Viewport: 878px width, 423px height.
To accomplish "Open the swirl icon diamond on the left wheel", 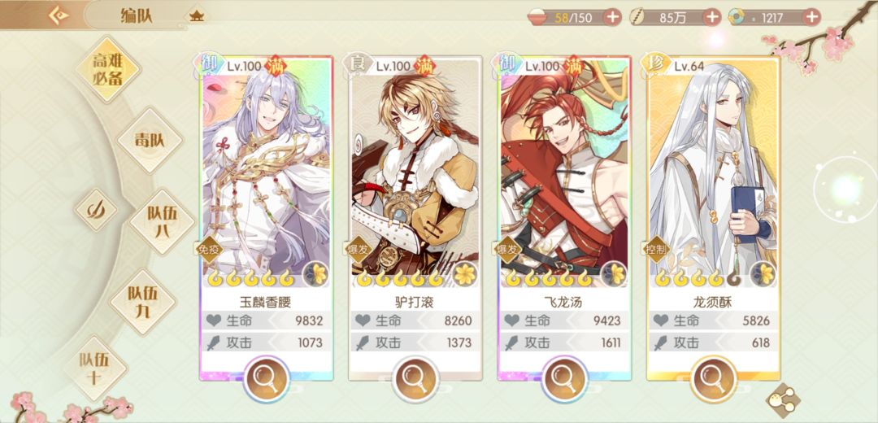I will pos(96,210).
